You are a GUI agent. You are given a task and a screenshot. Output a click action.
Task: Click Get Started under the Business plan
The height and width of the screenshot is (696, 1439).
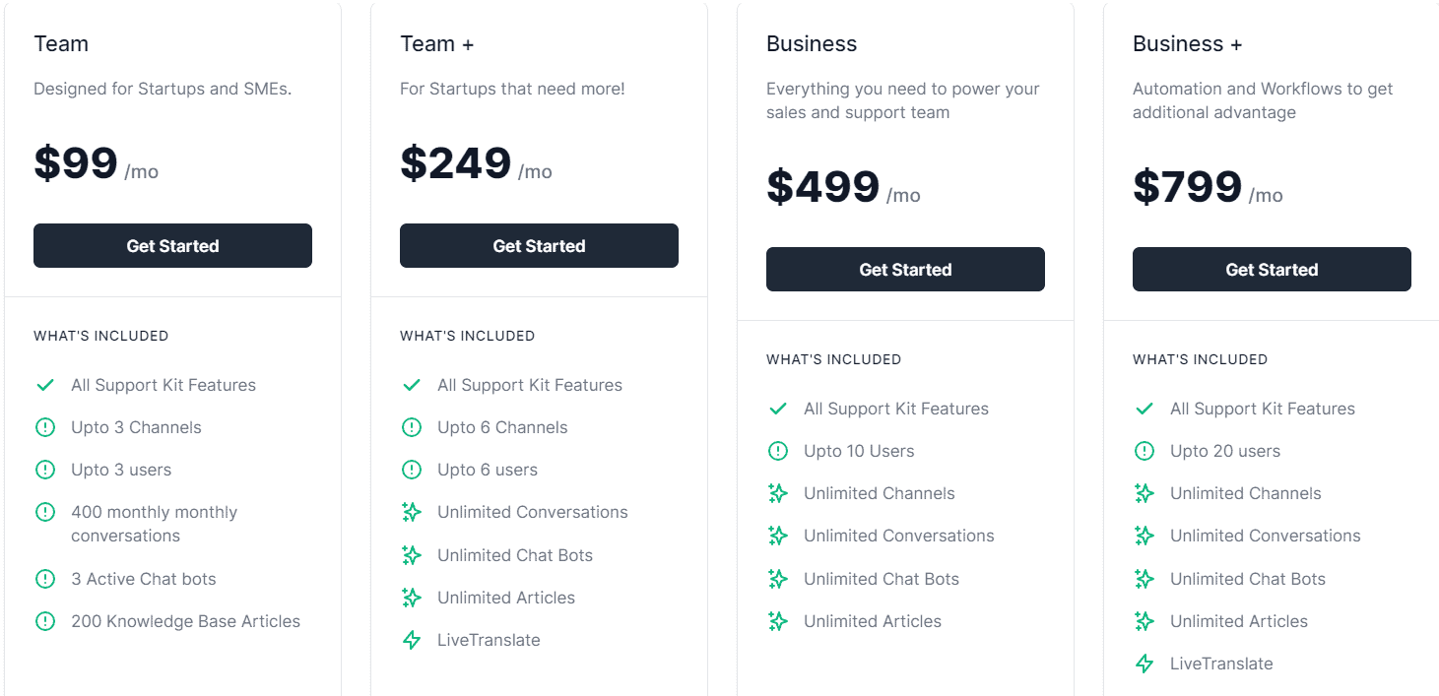click(905, 269)
